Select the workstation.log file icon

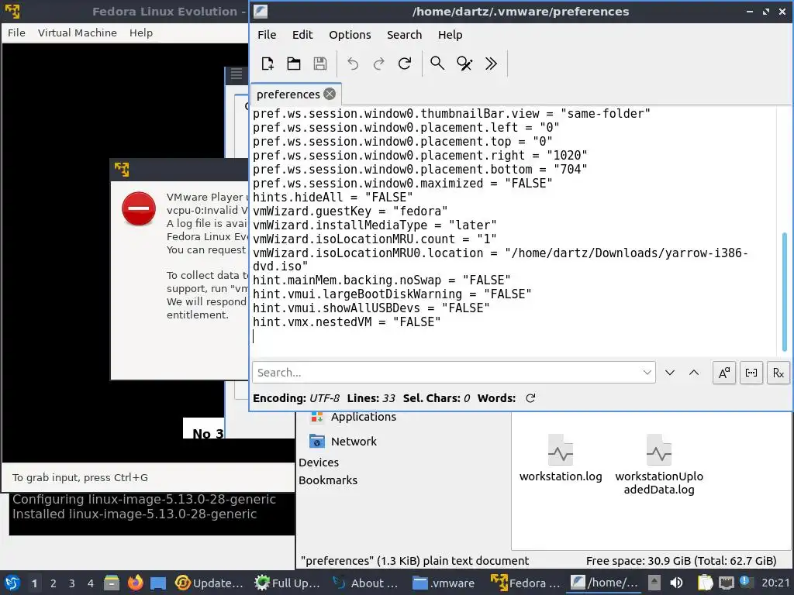561,450
